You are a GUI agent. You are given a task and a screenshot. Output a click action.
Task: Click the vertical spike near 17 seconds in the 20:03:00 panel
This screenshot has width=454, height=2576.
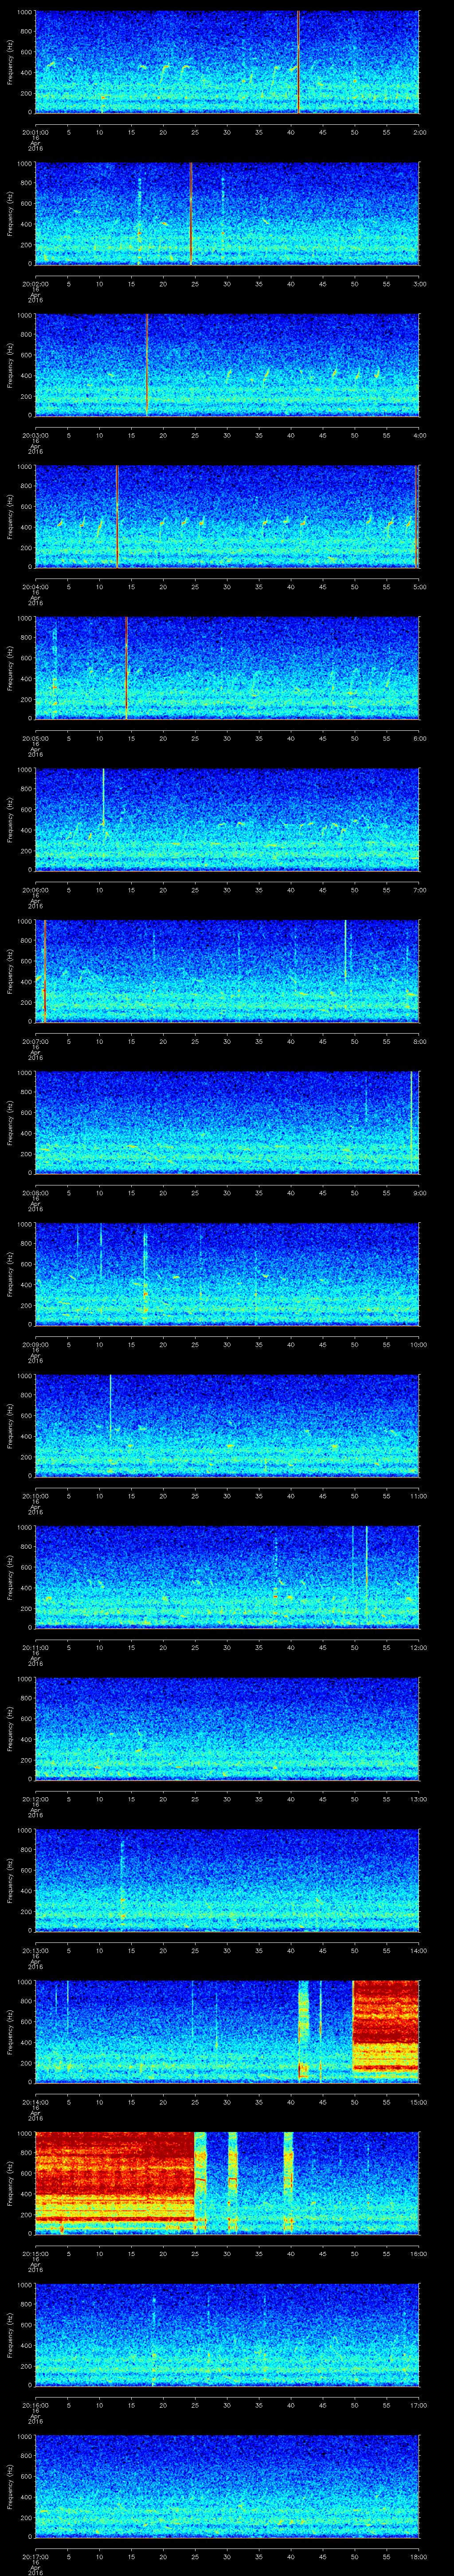pos(147,365)
